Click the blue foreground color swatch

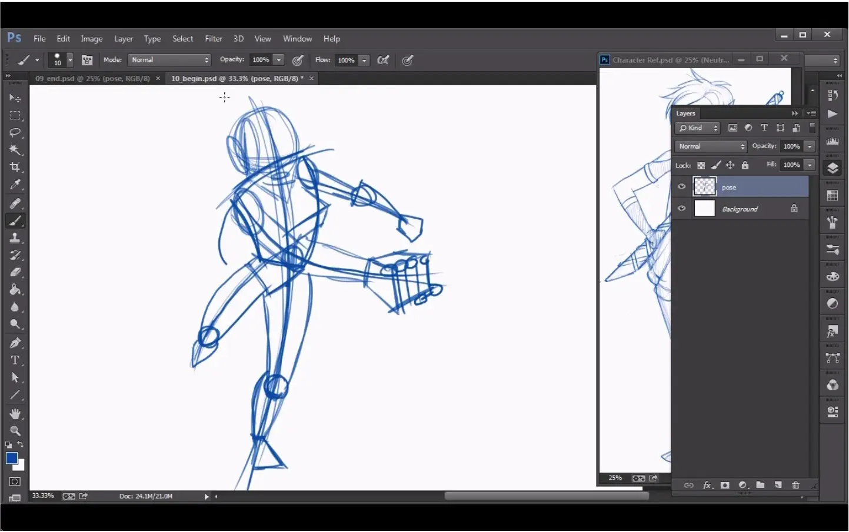point(11,459)
